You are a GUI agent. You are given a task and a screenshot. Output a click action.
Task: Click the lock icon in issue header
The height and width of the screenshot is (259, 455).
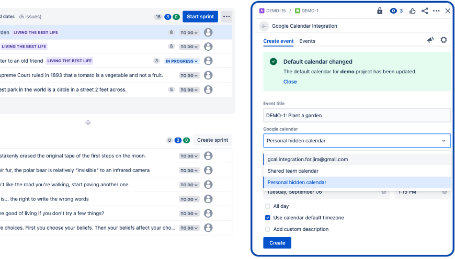point(380,10)
